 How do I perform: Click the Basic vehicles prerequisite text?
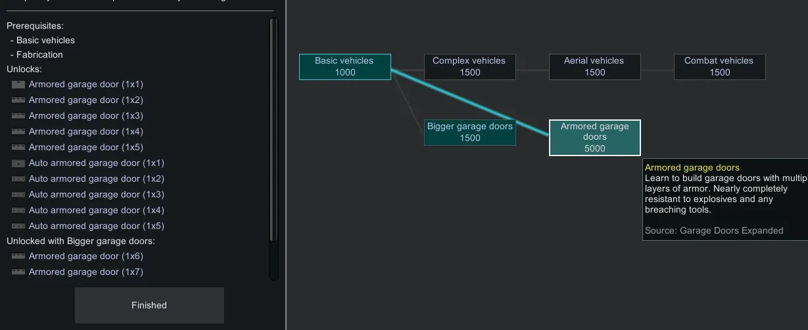pos(45,41)
